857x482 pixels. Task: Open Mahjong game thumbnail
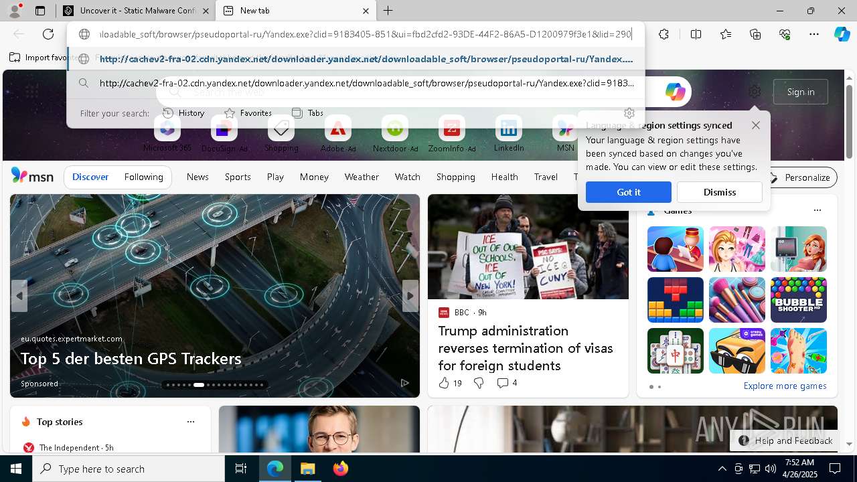pos(675,351)
